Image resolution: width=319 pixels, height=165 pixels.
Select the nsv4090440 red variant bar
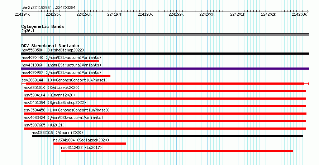[60, 61]
